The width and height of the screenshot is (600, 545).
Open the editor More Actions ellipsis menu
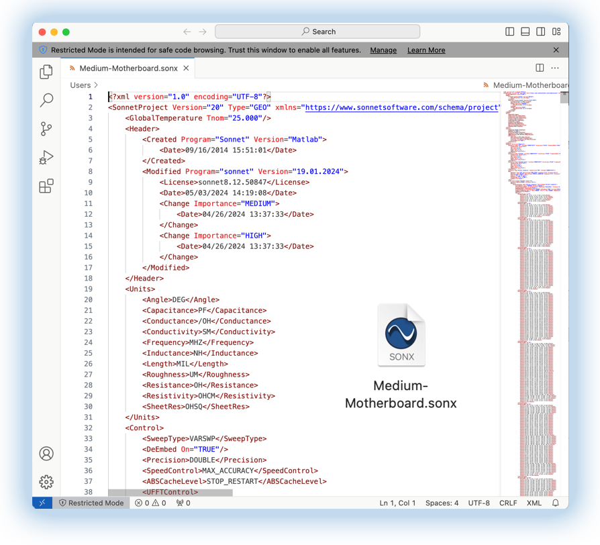(555, 68)
